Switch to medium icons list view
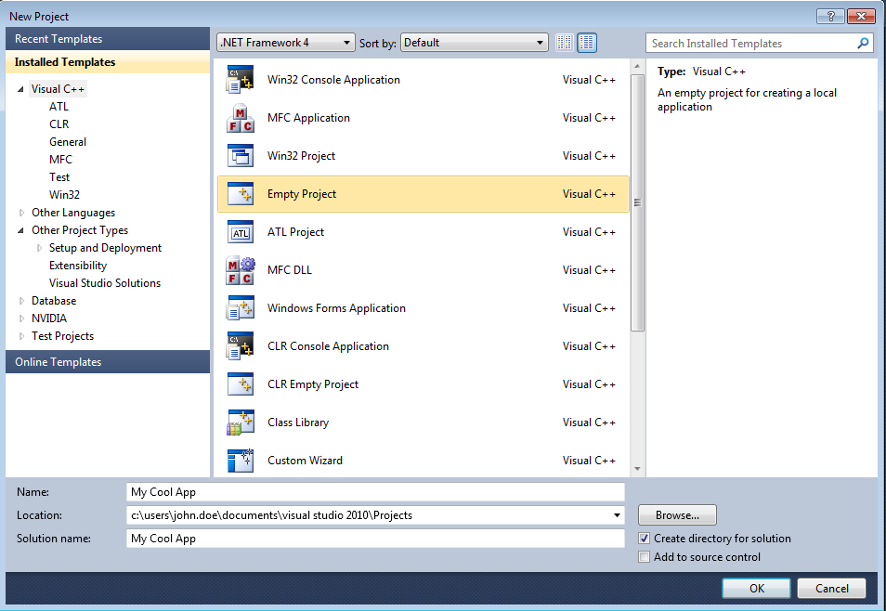 pos(587,43)
